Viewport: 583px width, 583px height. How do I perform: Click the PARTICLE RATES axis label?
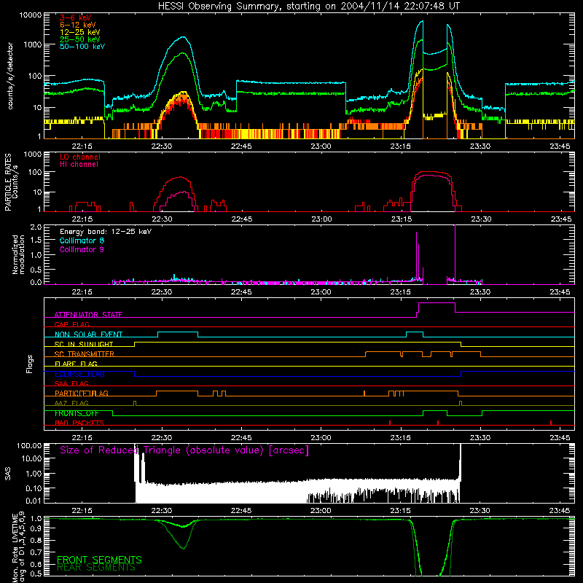[11, 182]
